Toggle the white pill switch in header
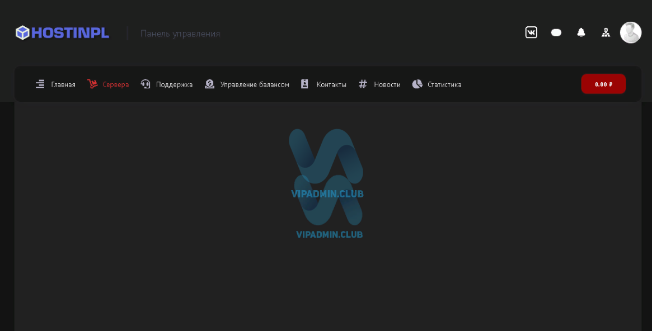652x331 pixels. click(x=556, y=32)
